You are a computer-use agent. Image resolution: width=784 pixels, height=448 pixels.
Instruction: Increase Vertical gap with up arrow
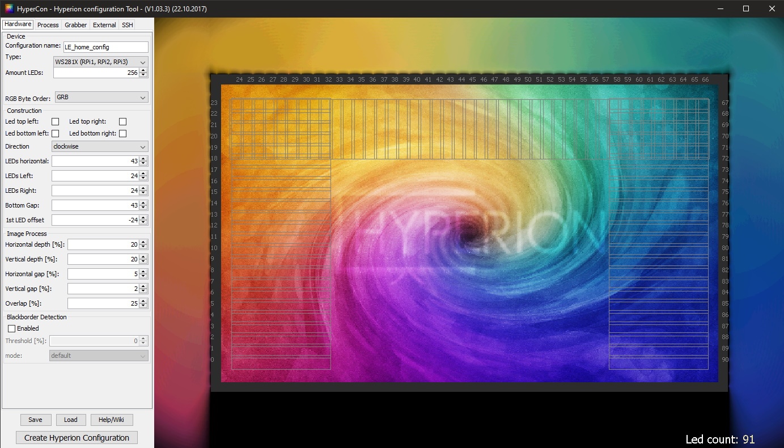click(143, 286)
